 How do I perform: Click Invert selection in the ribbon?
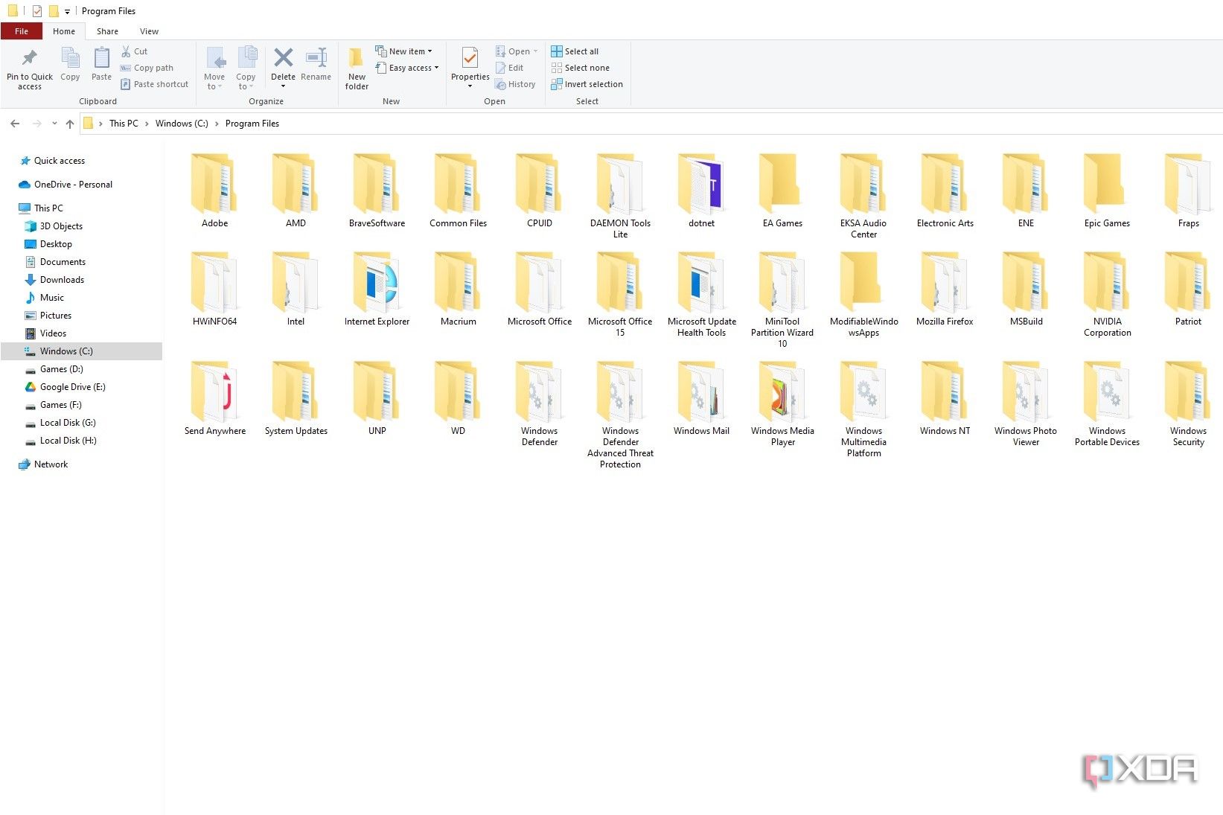(x=587, y=84)
